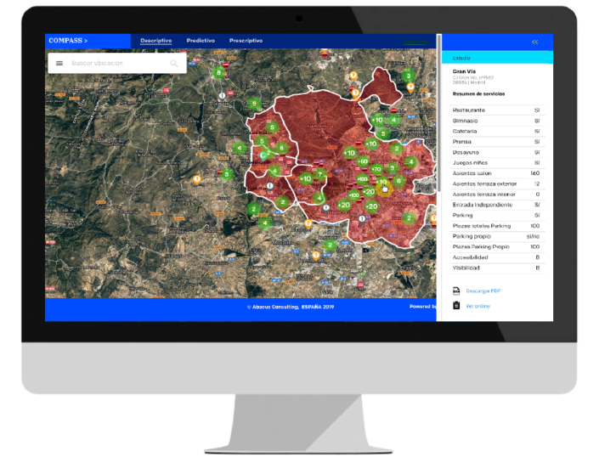Select the Prensa row
Viewport: 599px width, 474px height.
(x=497, y=142)
